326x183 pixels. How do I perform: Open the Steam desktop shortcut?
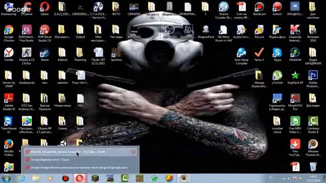pyautogui.click(x=44, y=54)
